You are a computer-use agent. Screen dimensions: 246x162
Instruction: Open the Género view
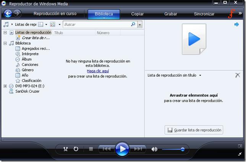pos(28,70)
